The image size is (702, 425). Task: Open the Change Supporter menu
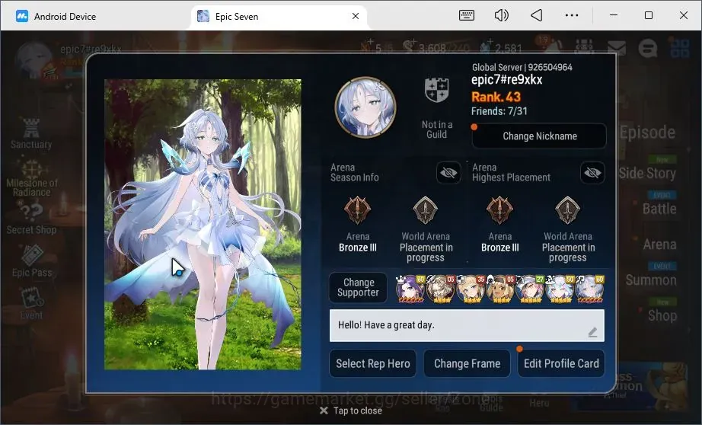coord(358,287)
